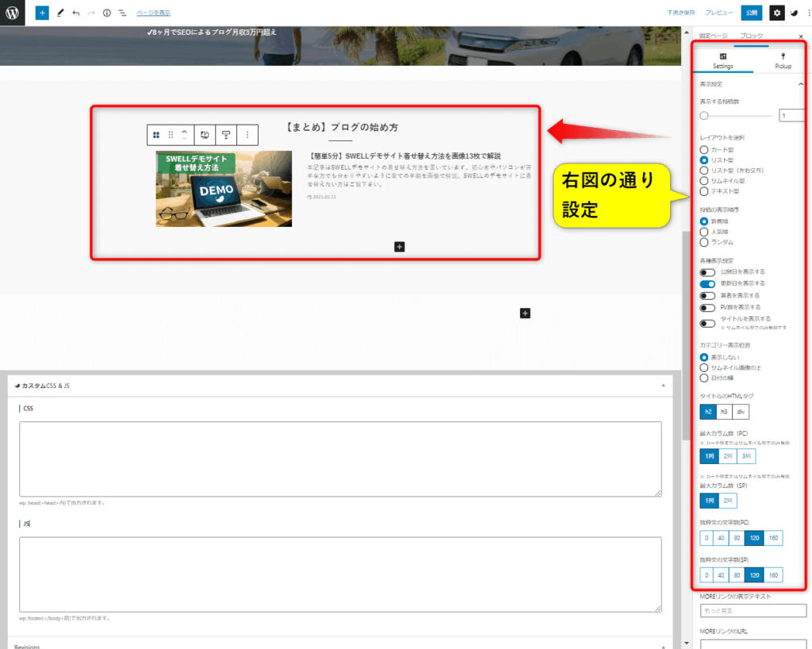Redo the last undone change
The image size is (812, 649).
pyautogui.click(x=91, y=13)
